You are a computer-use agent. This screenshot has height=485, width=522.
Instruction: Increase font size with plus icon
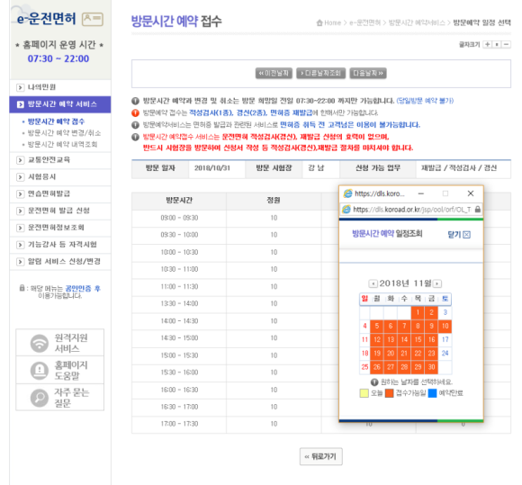(488, 44)
